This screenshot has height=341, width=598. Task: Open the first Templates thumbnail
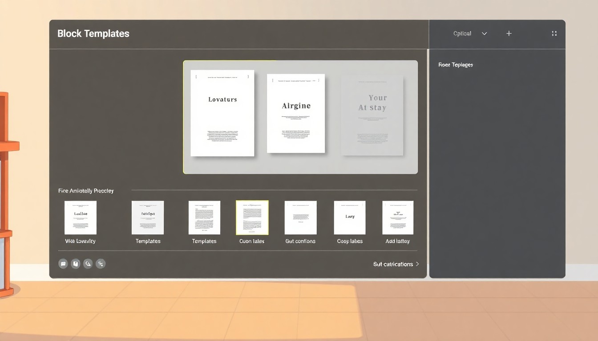point(147,218)
